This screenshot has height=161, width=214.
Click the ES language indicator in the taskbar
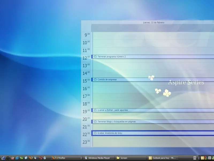195,158
